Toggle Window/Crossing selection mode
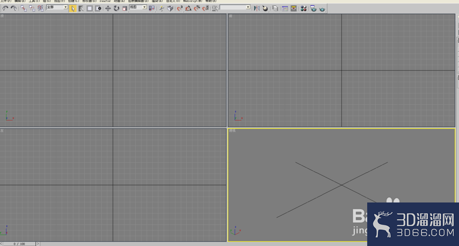Image resolution: width=459 pixels, height=246 pixels. pyautogui.click(x=98, y=8)
